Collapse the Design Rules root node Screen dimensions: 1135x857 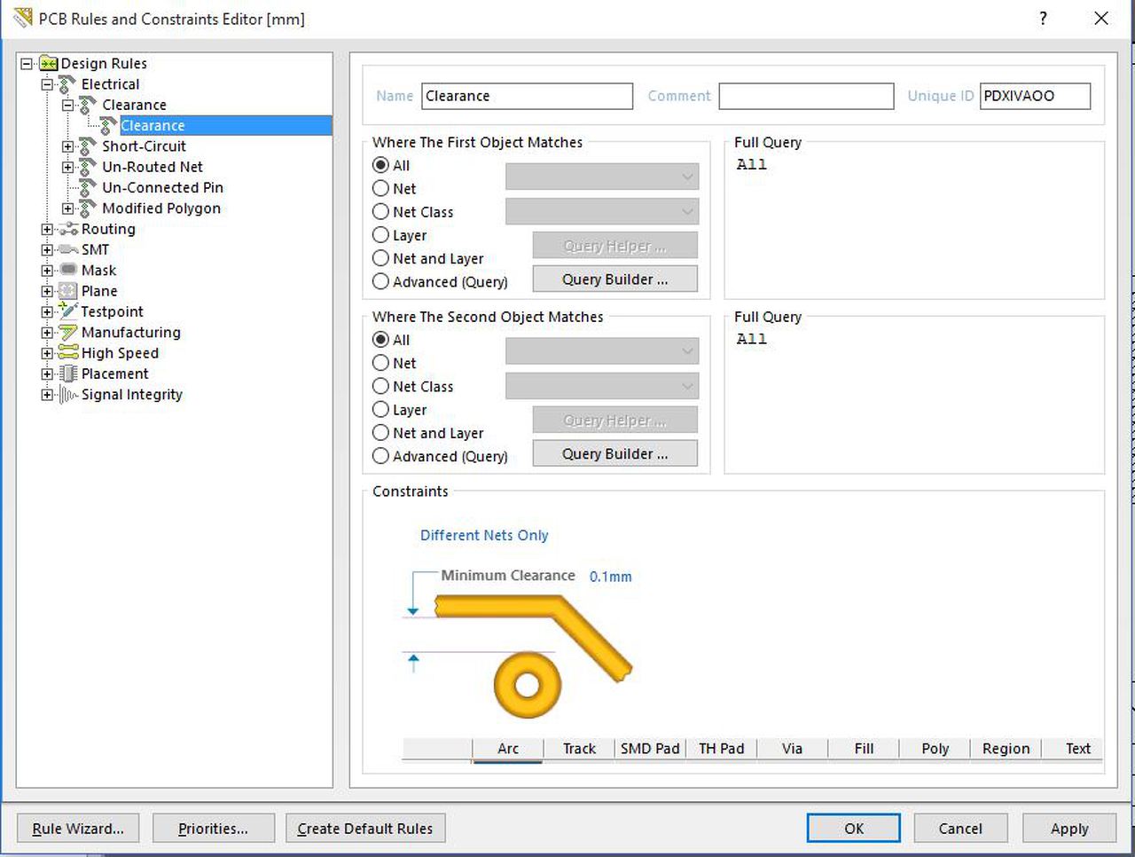27,64
